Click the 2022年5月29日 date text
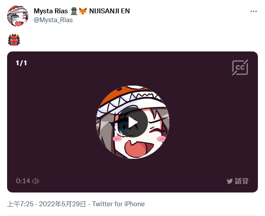Image resolution: width=265 pixels, height=216 pixels. [62, 204]
